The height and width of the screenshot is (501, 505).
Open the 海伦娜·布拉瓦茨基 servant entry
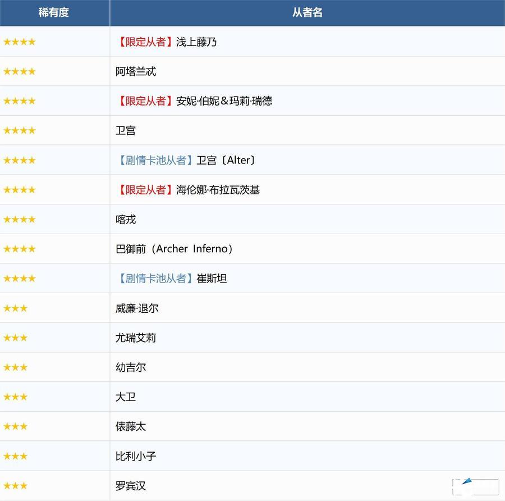[x=218, y=190]
